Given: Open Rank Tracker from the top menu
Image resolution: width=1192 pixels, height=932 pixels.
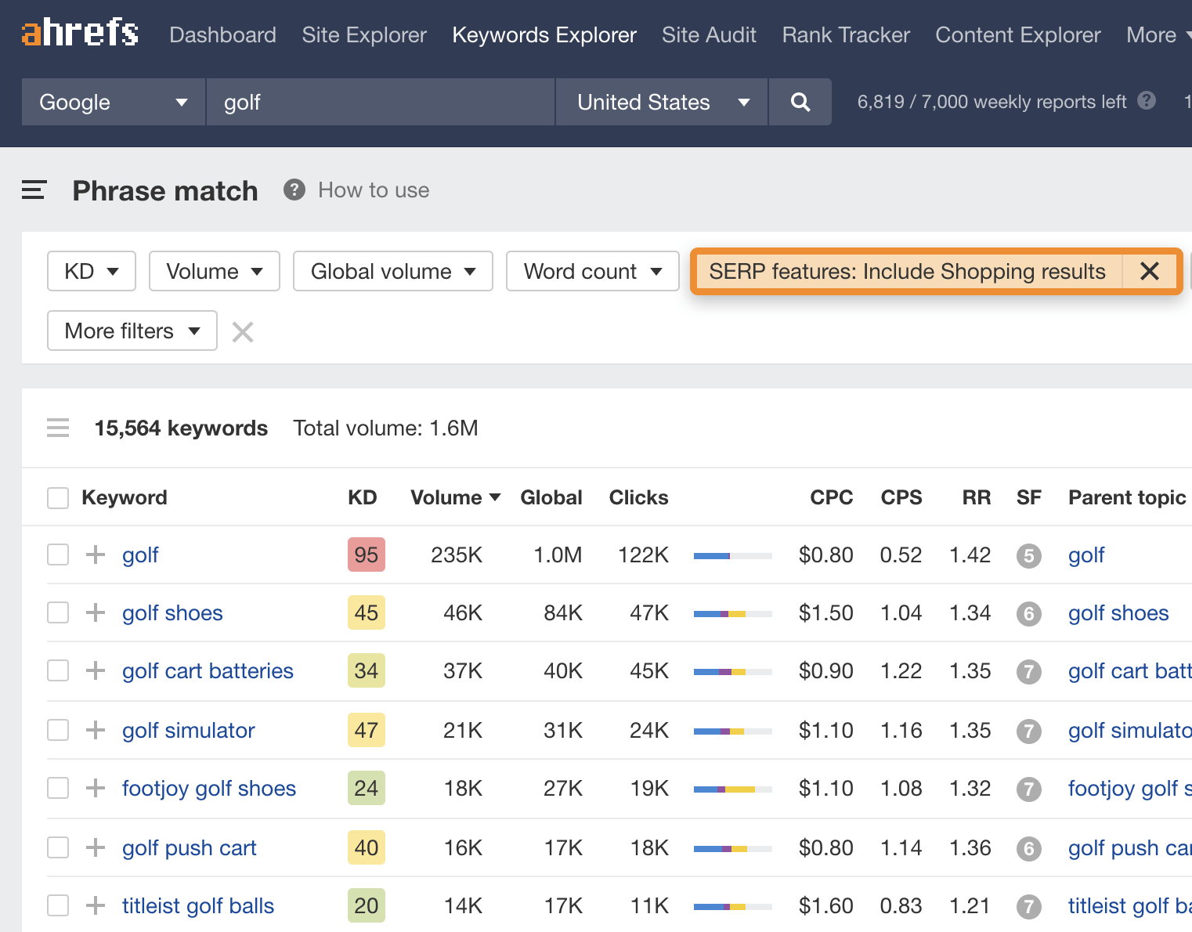Looking at the screenshot, I should tap(846, 35).
